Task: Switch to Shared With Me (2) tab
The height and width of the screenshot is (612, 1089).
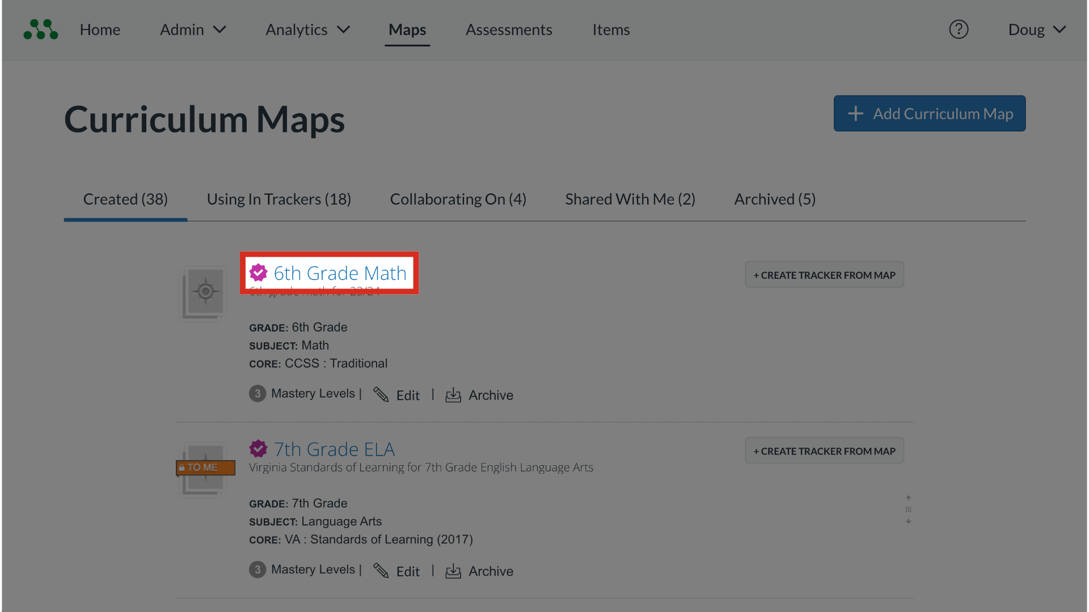Action: tap(630, 199)
